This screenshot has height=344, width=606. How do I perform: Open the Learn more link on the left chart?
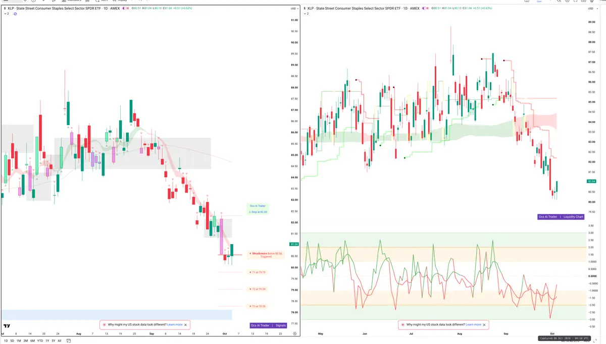point(175,325)
